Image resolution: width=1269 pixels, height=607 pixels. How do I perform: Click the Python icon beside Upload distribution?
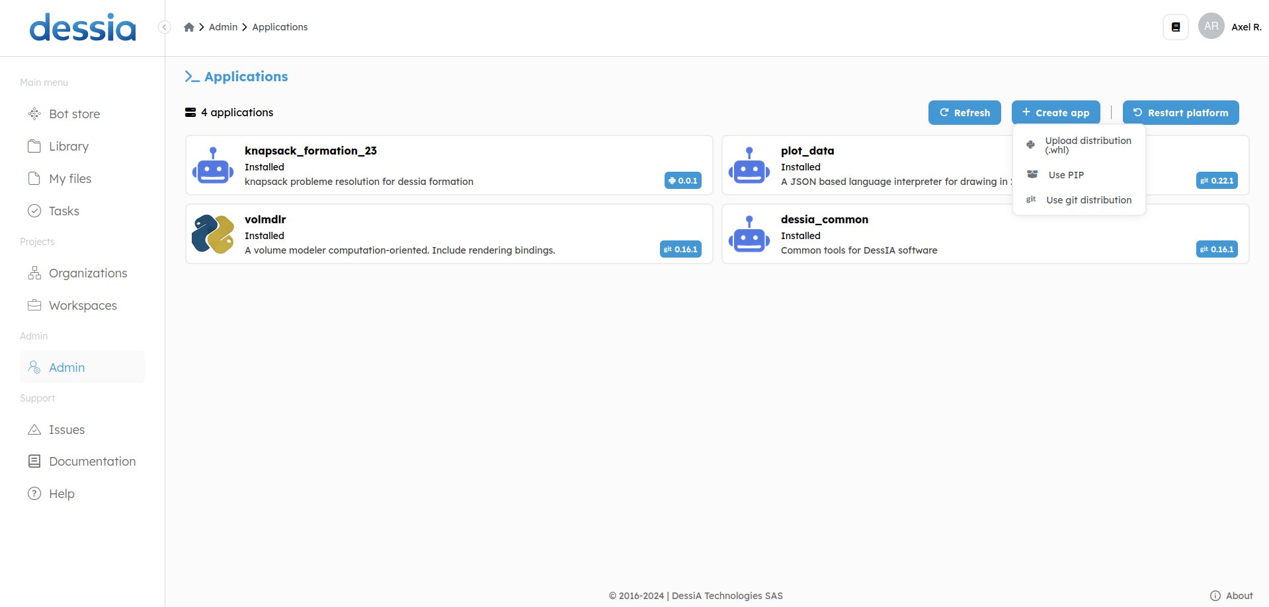(x=1030, y=145)
